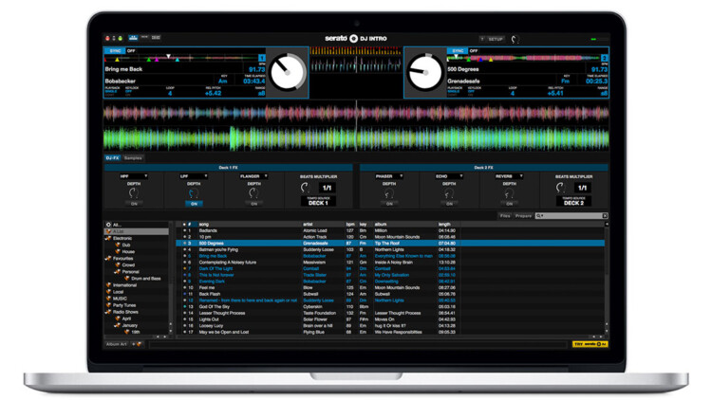Switch to the Samples tab
712x400 pixels.
133,158
